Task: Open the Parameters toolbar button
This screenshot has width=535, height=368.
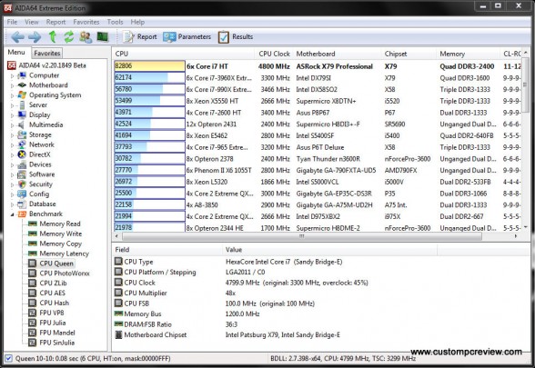Action: tap(187, 36)
